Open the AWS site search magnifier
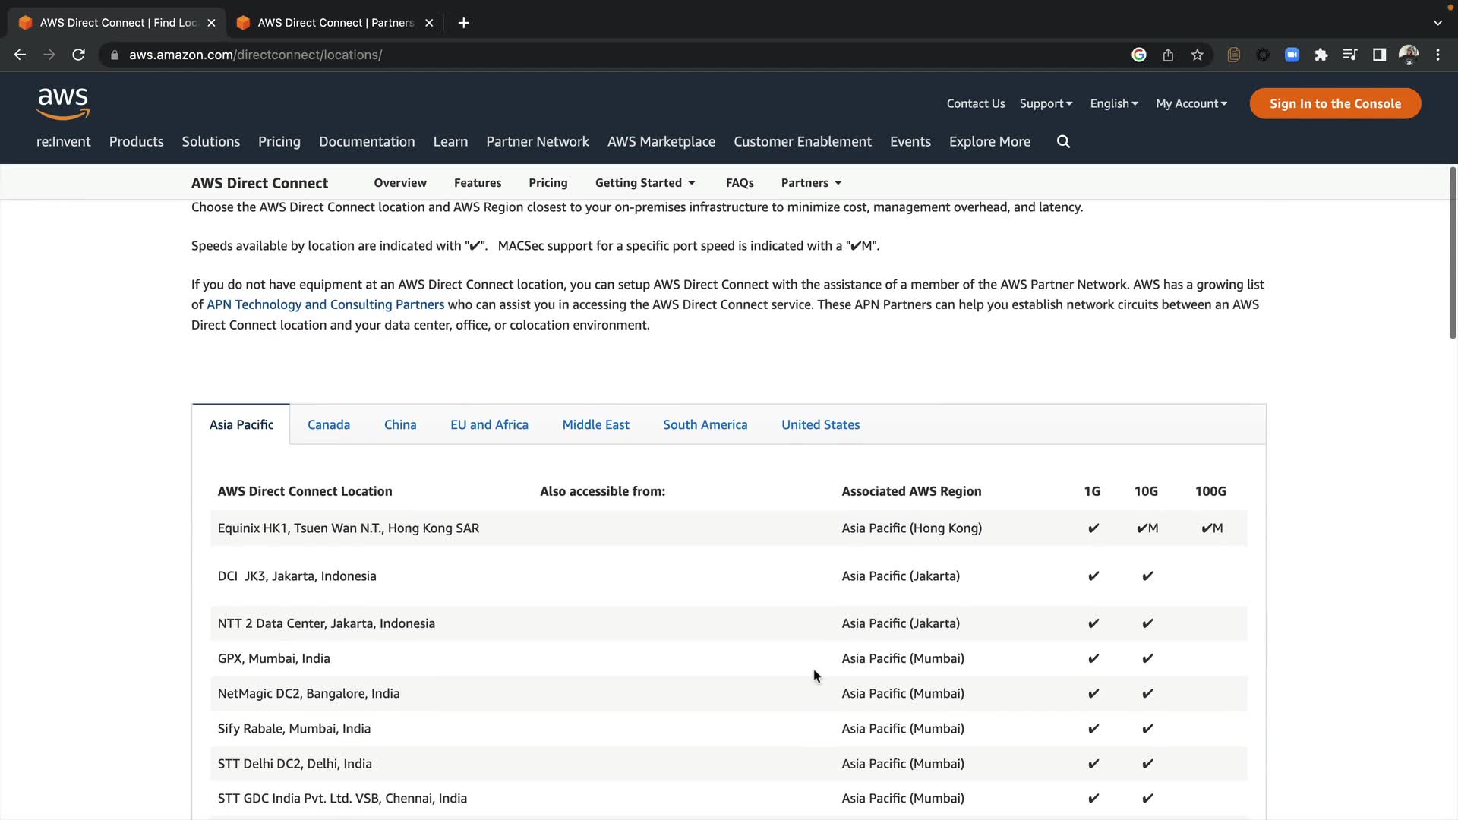Screen dimensions: 1458x820 pos(1063,141)
